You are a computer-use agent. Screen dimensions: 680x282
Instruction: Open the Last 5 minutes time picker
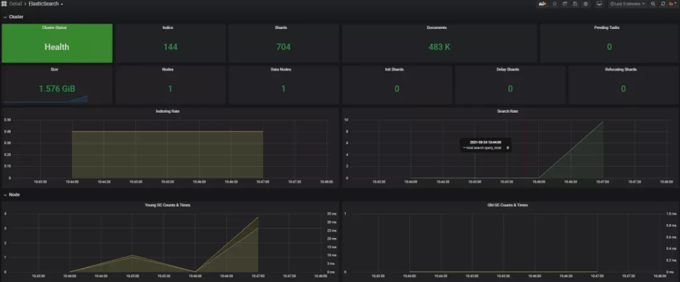pos(626,4)
